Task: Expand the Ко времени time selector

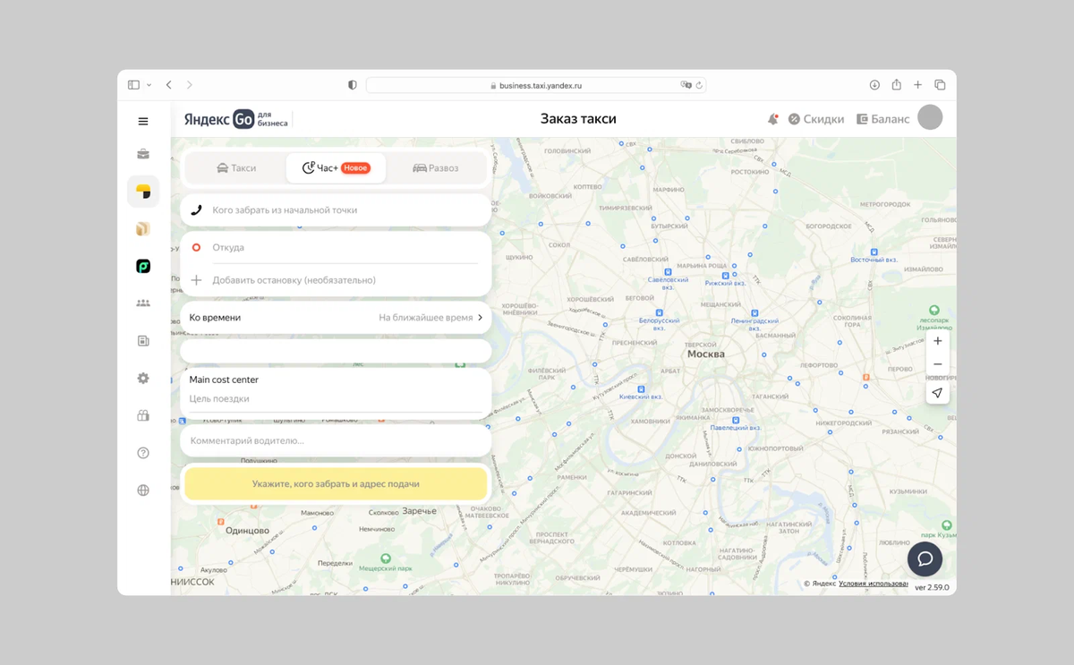Action: 336,318
